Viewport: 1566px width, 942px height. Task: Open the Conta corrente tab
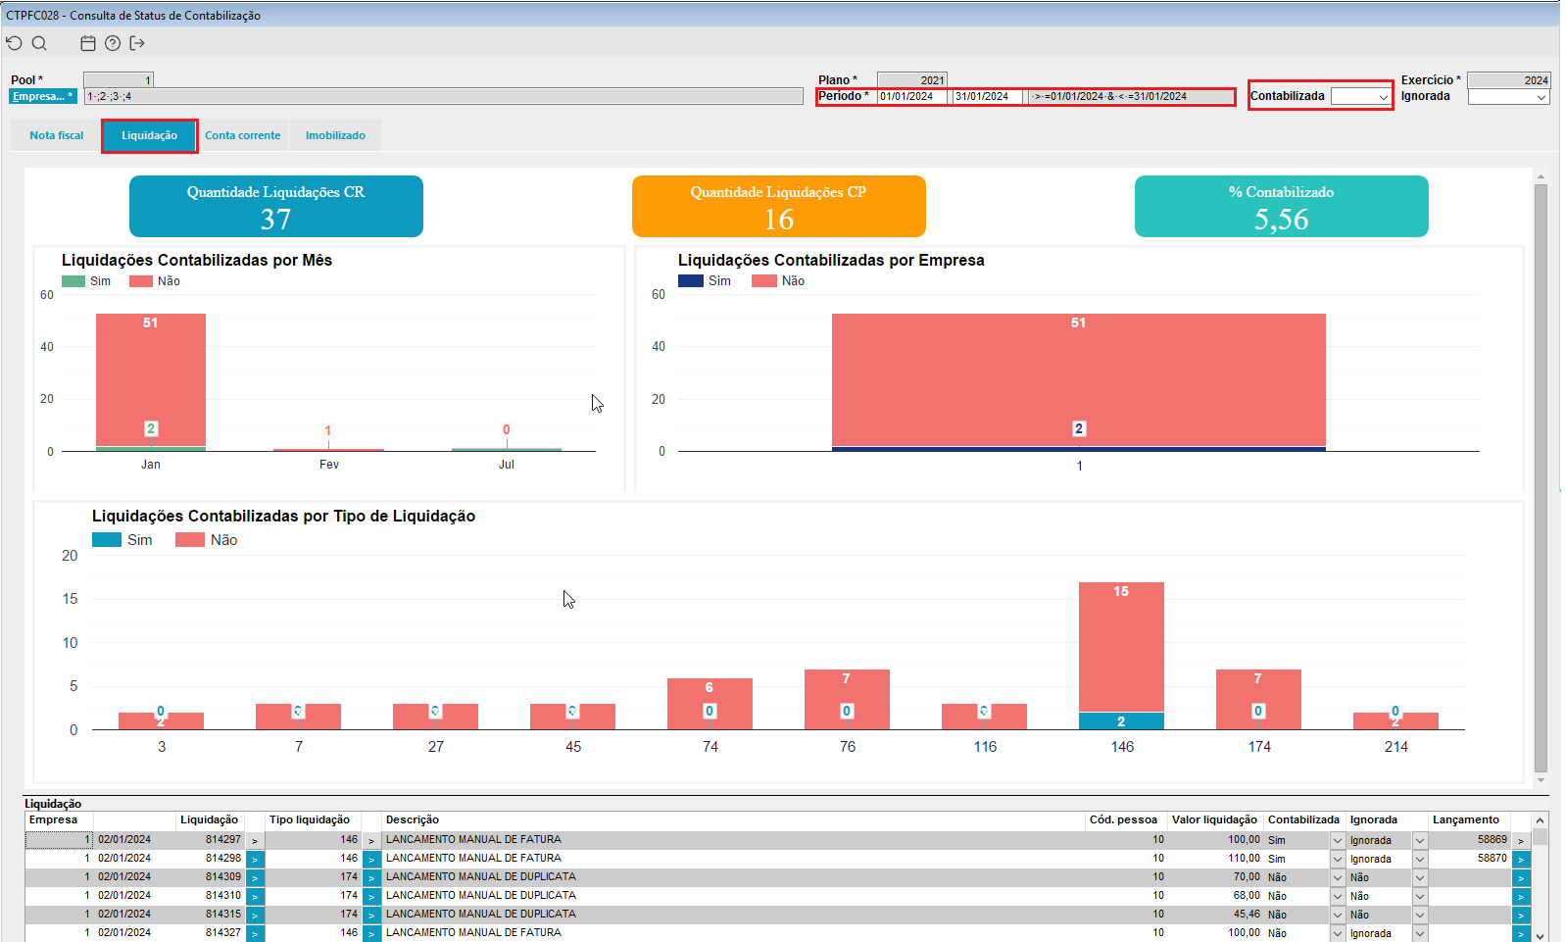pyautogui.click(x=242, y=135)
